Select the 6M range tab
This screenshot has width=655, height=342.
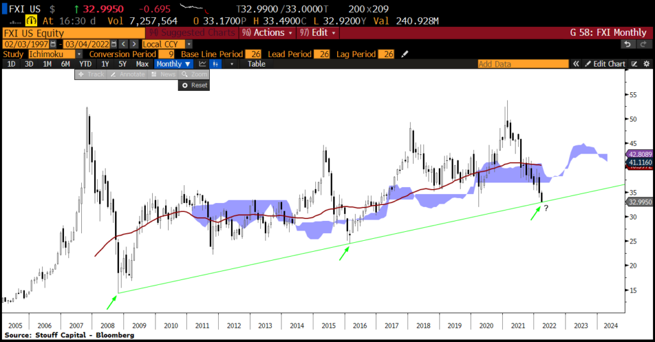point(66,64)
